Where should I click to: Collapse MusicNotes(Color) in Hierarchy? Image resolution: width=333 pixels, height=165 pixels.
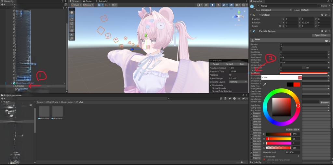coord(12,83)
